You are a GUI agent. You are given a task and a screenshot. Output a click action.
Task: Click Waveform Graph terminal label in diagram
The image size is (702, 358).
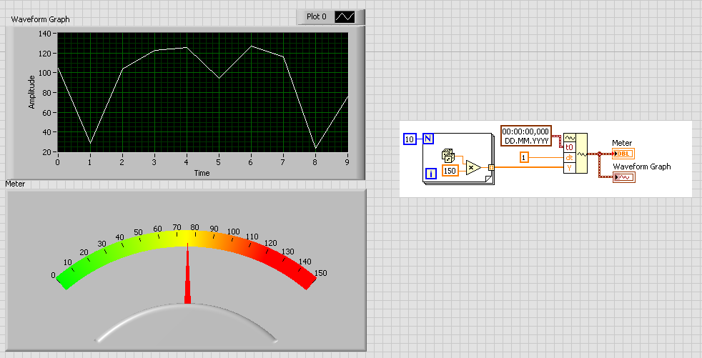tap(641, 166)
